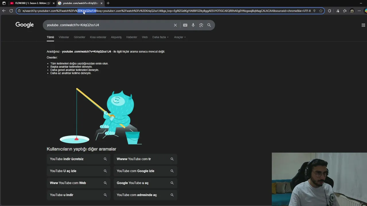Reload the current page
The image size is (367, 206).
[11, 11]
